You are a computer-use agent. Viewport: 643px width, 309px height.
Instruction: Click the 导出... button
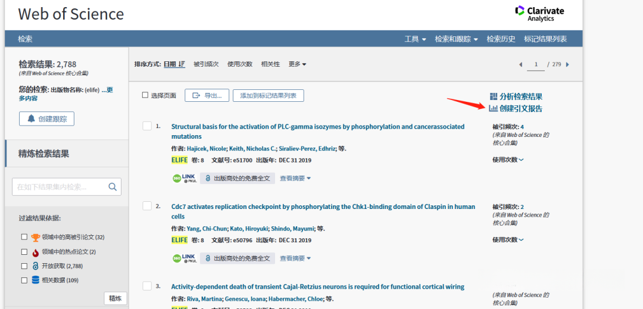click(x=207, y=95)
